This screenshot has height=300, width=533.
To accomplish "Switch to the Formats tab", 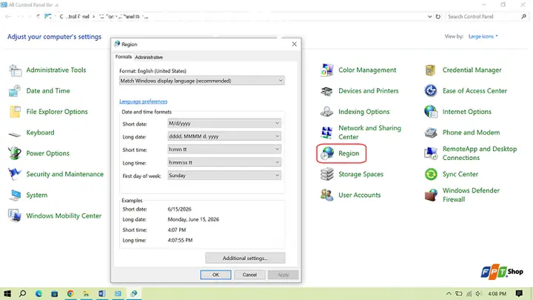I will point(124,57).
